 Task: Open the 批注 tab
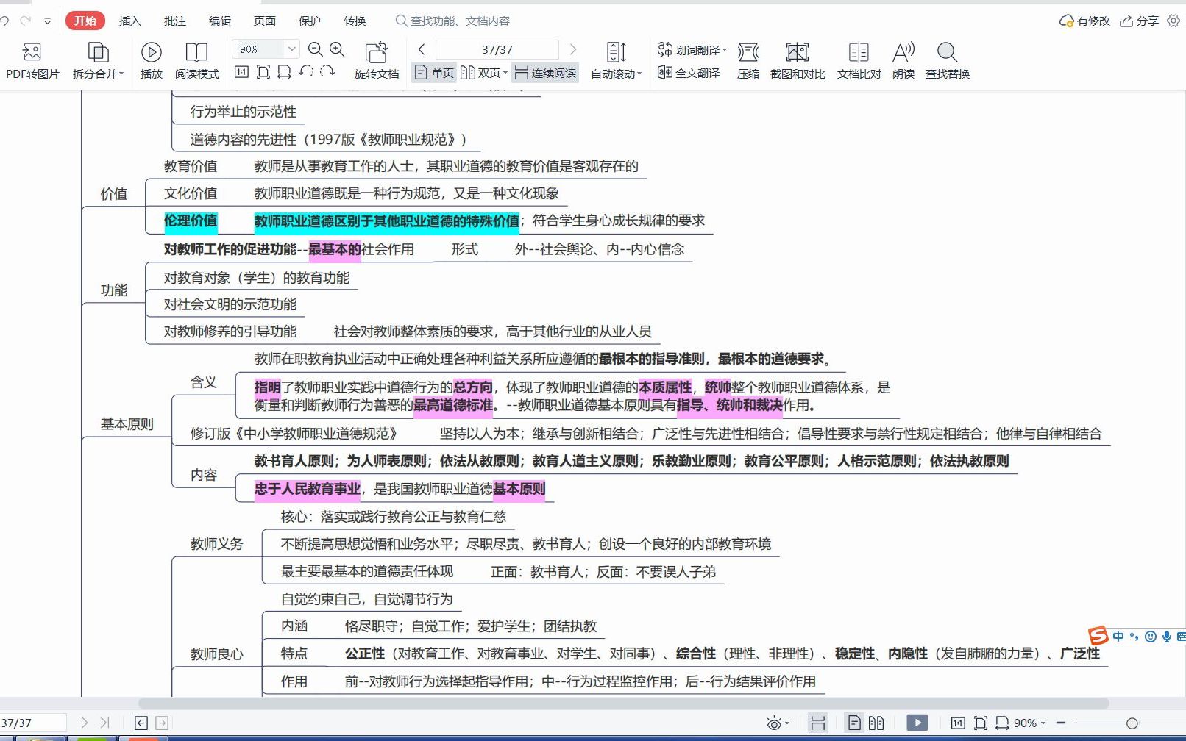point(174,21)
